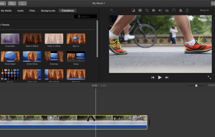
Task: Click the blue audio waveform of the clip
Action: pyautogui.click(x=73, y=127)
